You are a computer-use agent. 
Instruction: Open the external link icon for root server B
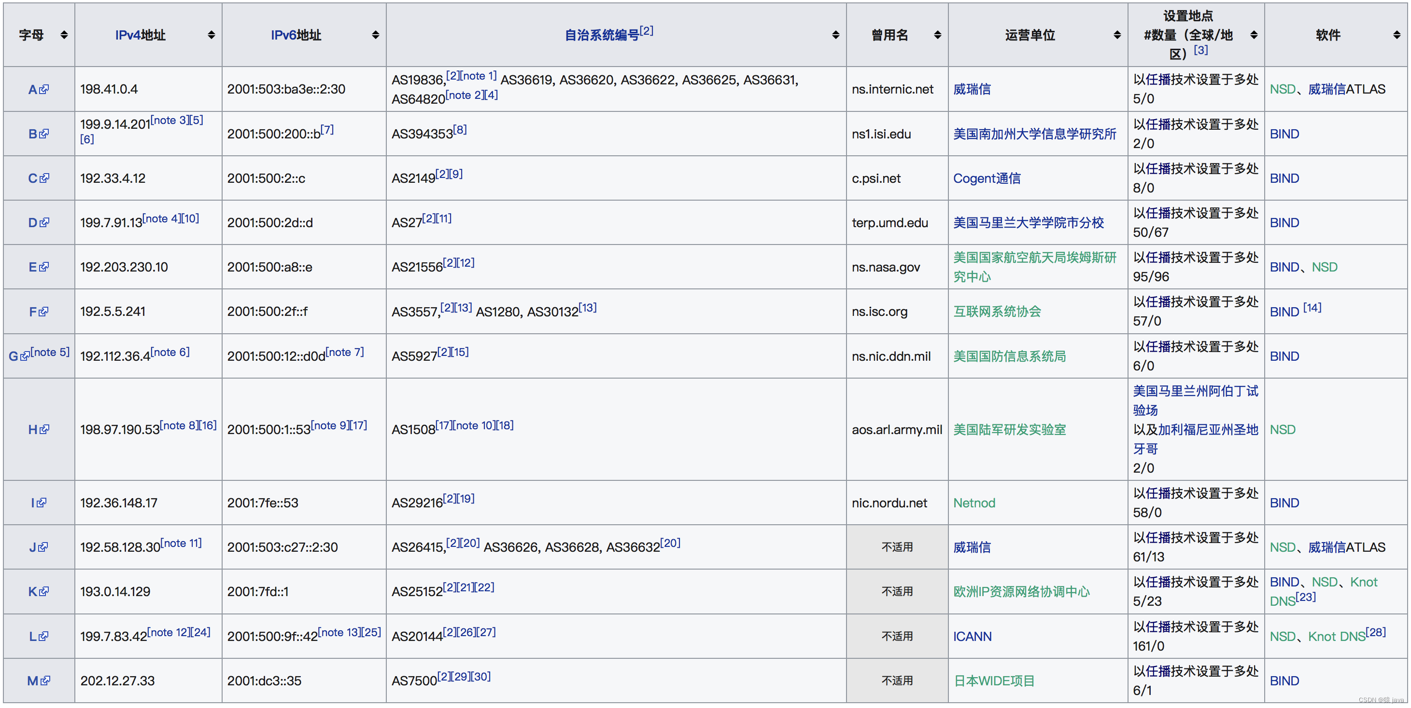coord(44,134)
